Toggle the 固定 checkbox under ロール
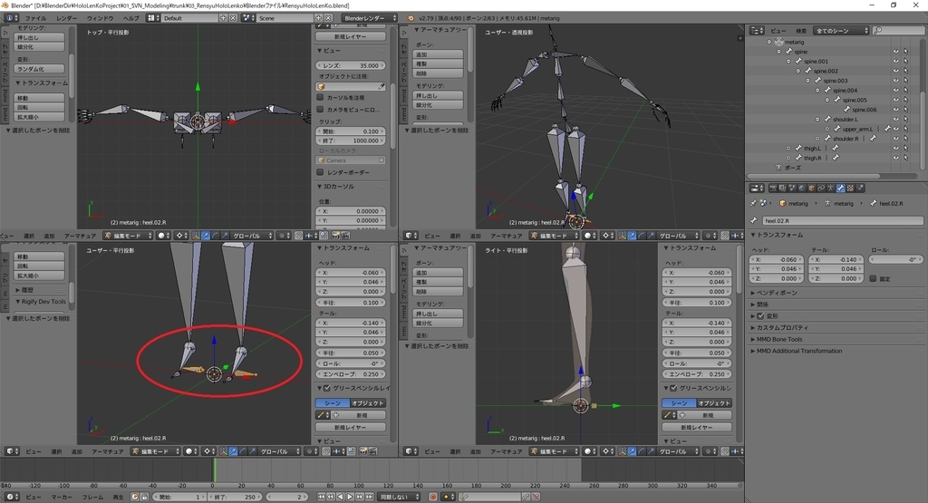The width and height of the screenshot is (928, 503). (x=873, y=279)
